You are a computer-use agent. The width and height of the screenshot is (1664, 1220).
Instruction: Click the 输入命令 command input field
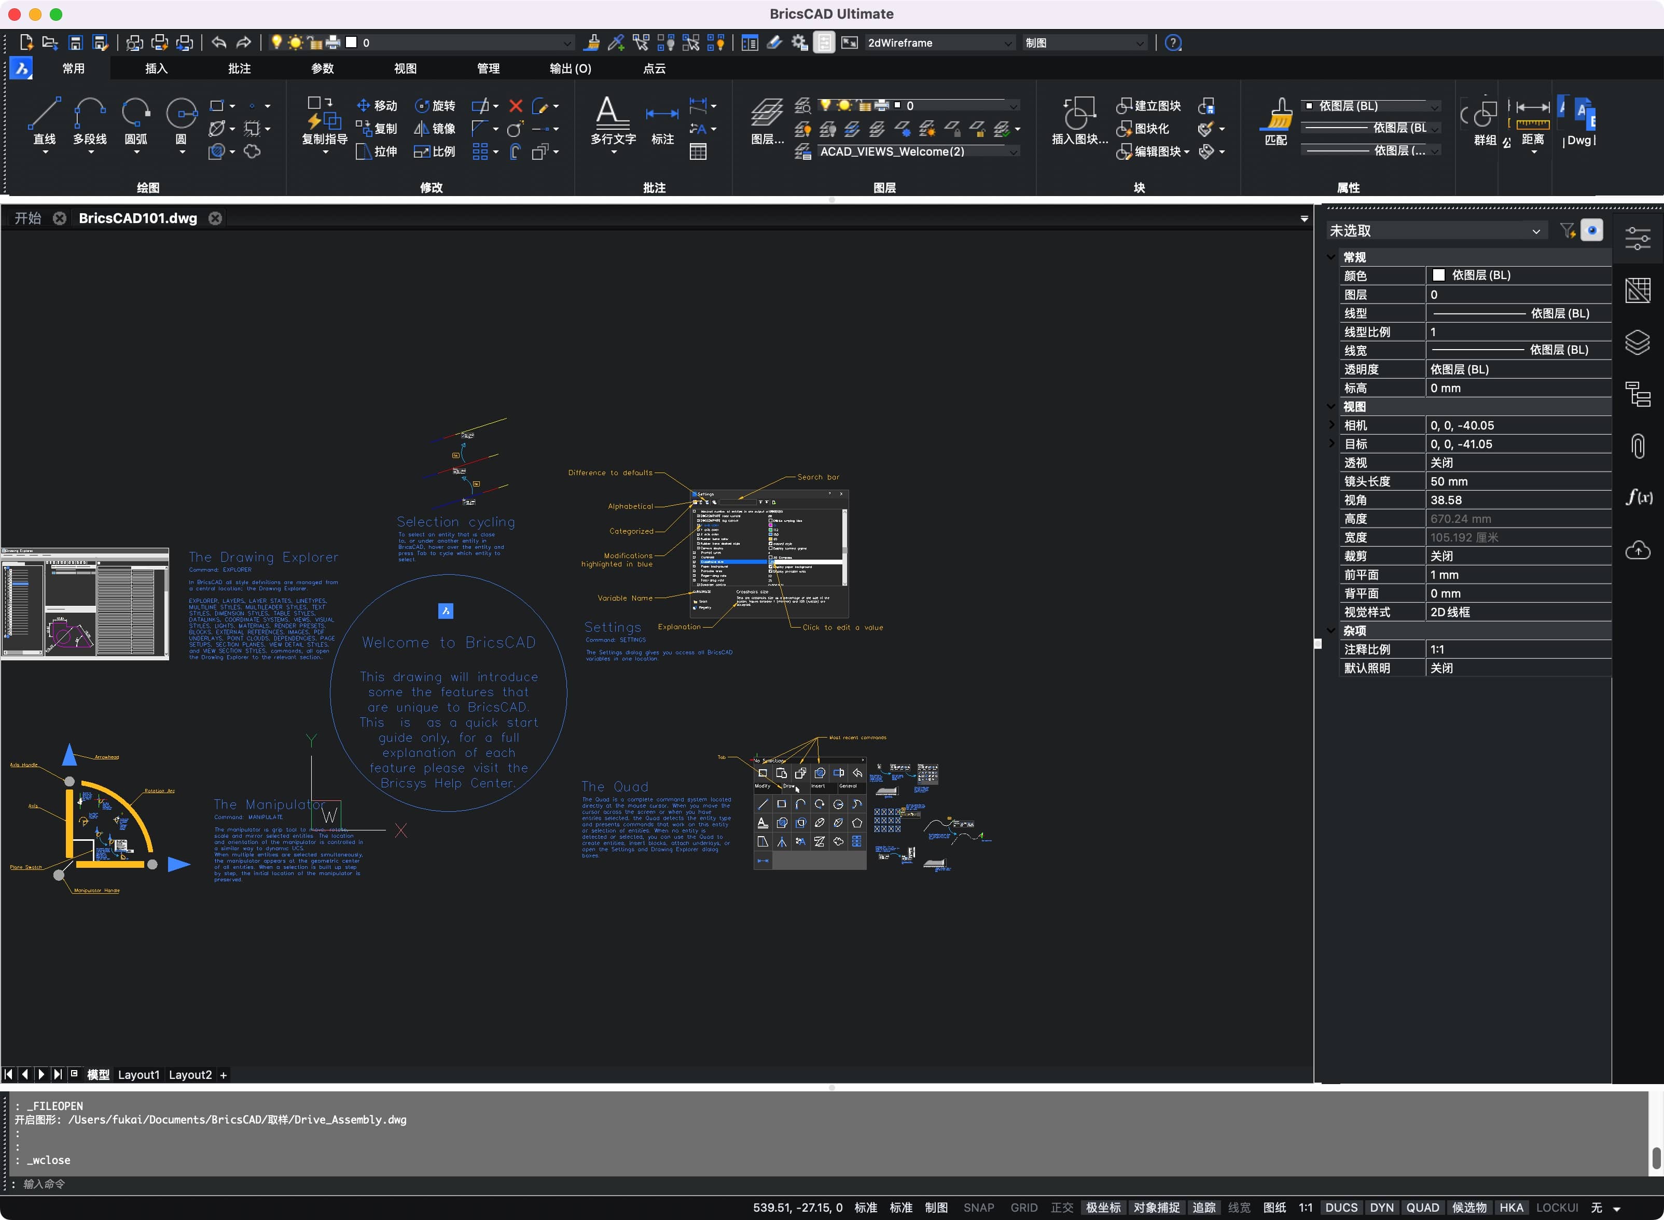(827, 1184)
